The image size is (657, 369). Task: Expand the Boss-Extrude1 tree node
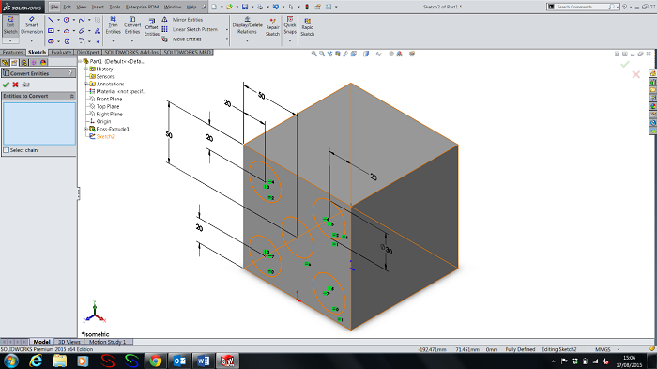(86, 130)
